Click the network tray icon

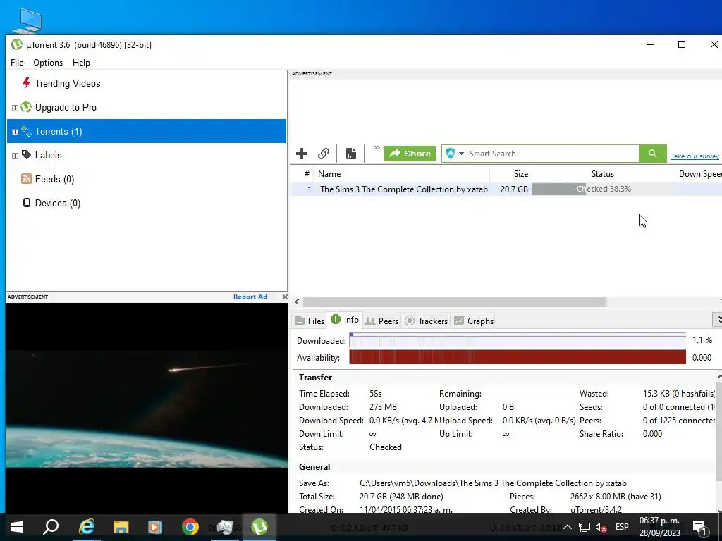coord(585,527)
